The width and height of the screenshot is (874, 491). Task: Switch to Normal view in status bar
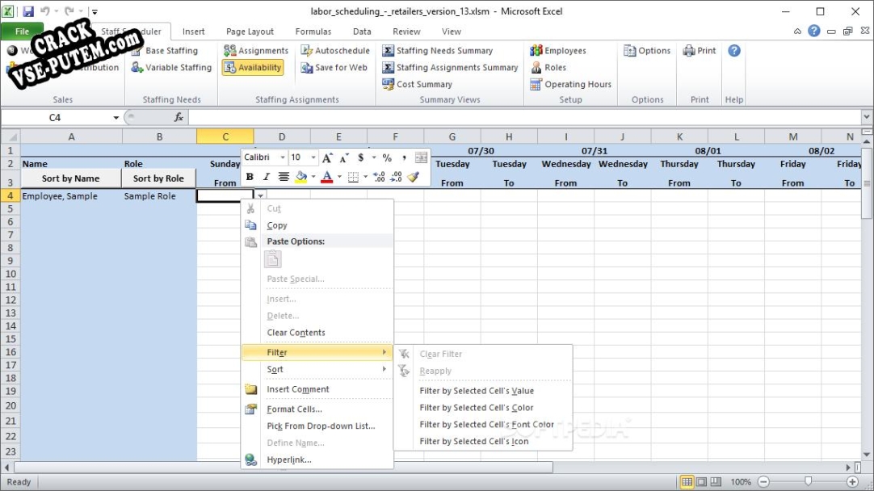[x=687, y=481]
